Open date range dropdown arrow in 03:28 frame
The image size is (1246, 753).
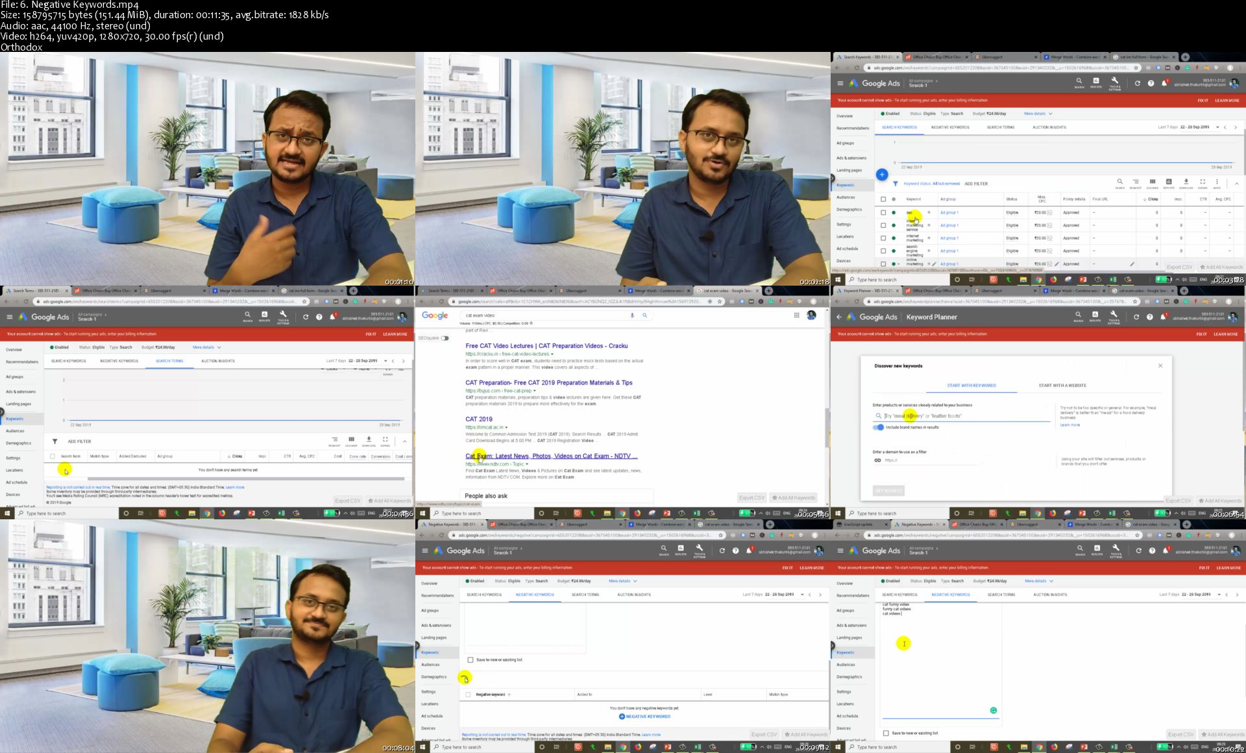[1217, 127]
